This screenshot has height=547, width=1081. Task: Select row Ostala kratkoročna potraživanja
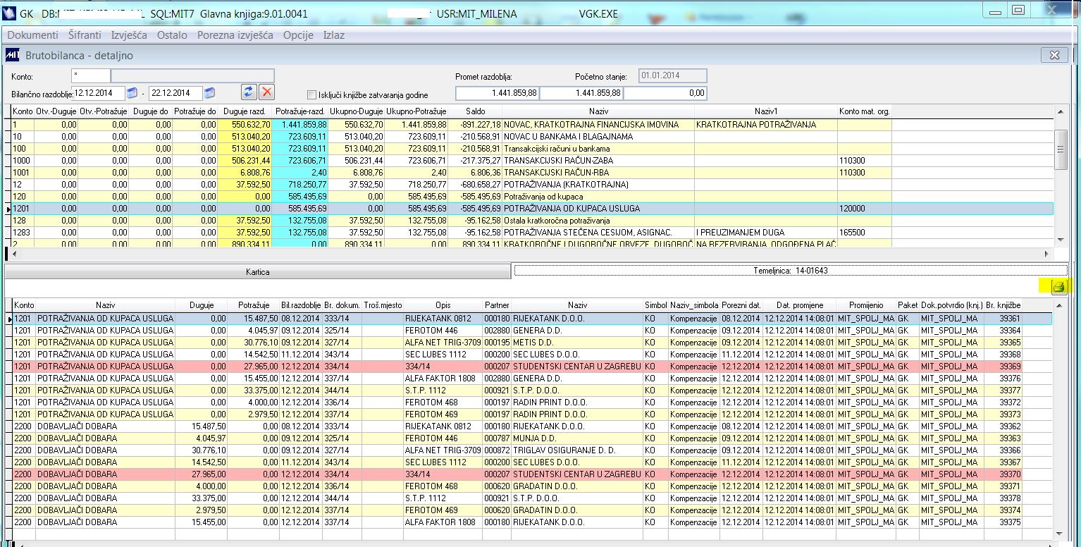tap(533, 221)
